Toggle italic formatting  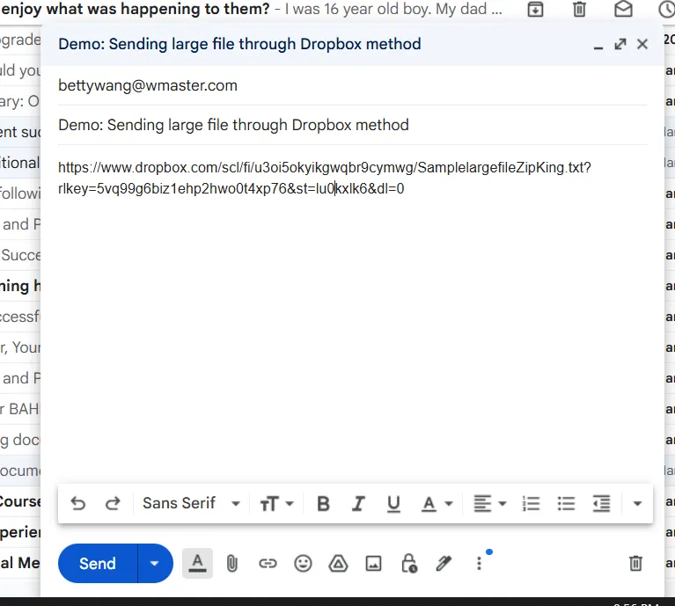click(x=358, y=504)
